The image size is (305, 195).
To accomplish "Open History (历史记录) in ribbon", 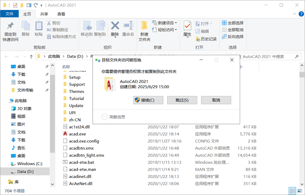I will point(206,39).
